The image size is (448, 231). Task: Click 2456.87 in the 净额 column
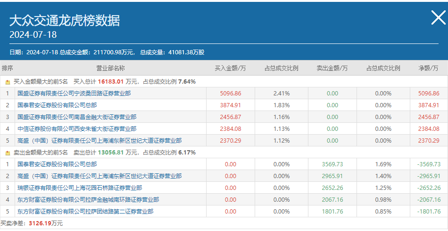click(x=429, y=117)
